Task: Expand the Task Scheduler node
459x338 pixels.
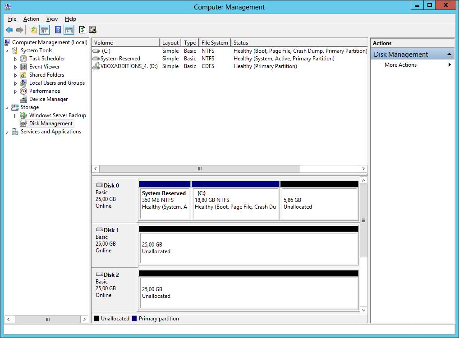Action: point(15,59)
